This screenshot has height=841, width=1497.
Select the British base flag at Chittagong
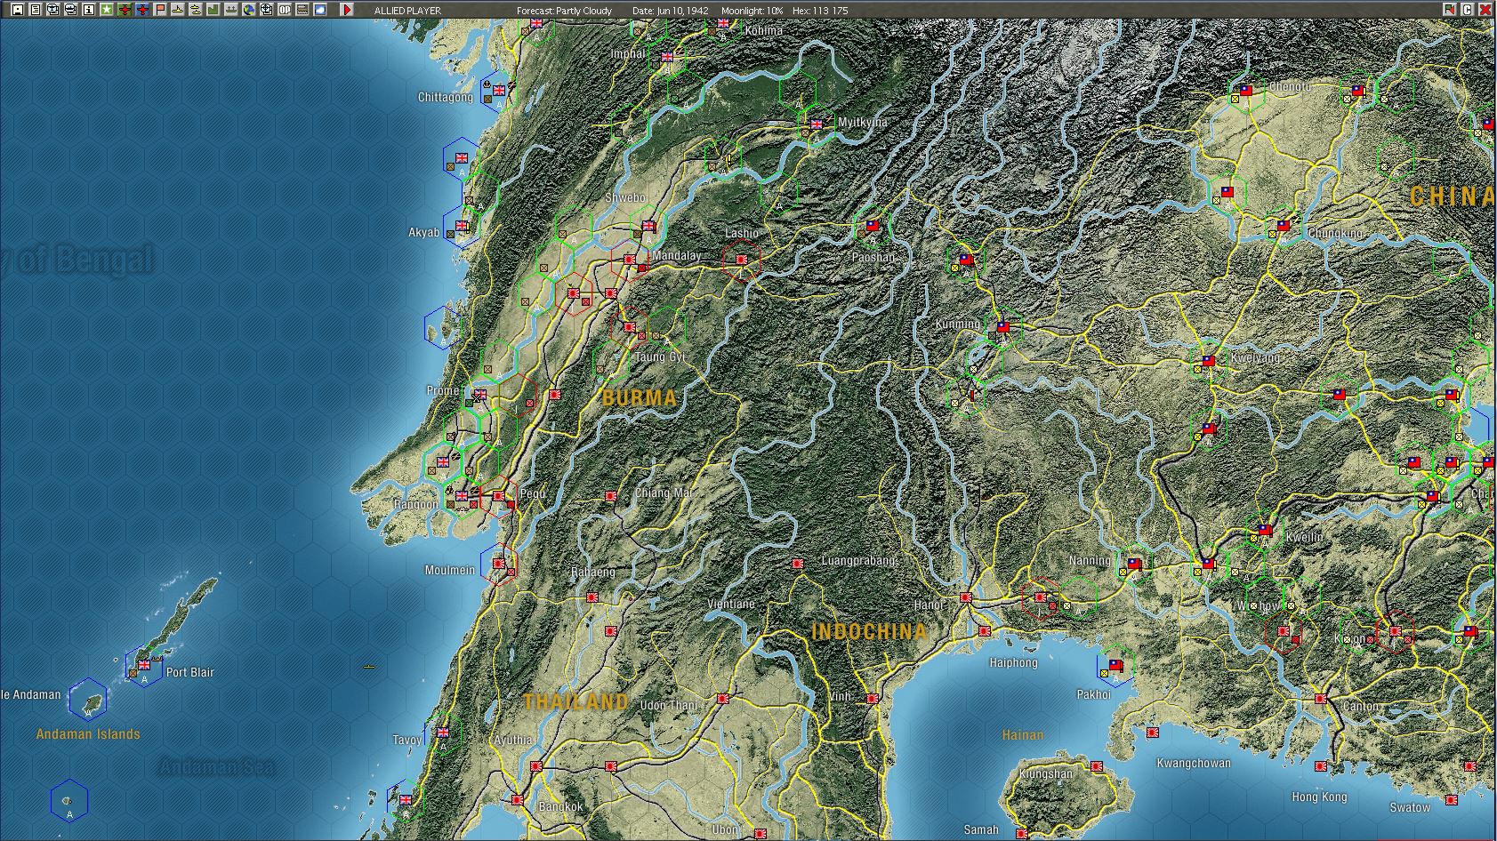(x=499, y=90)
